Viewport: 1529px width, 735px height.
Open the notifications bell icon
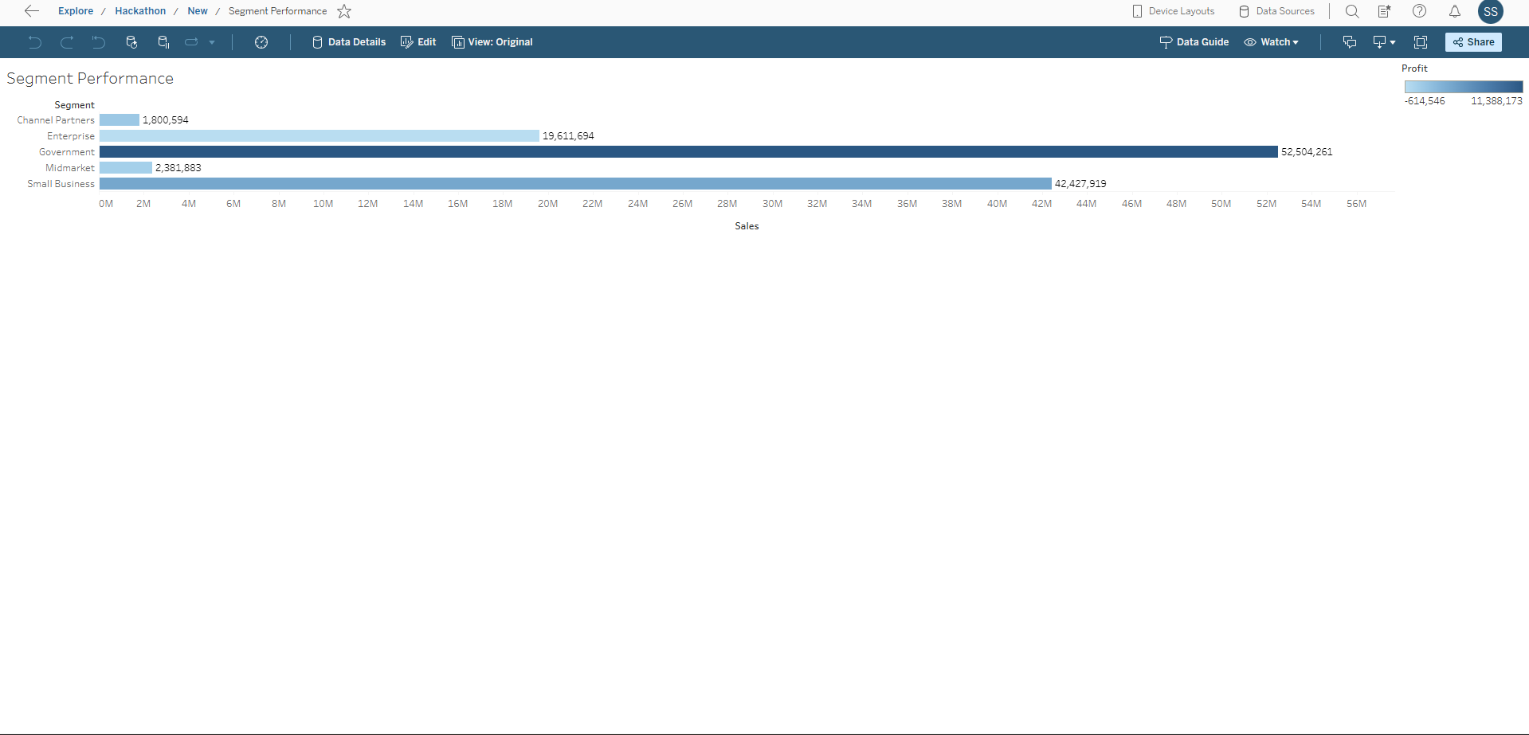[1454, 11]
